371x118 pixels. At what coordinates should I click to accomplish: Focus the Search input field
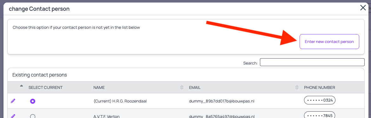(312, 62)
